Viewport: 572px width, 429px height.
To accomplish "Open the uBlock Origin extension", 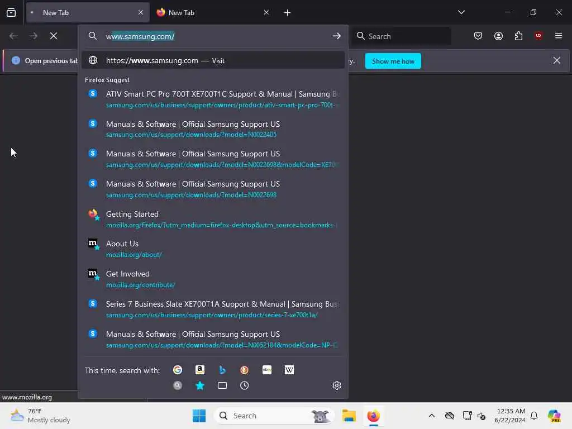I will [538, 35].
